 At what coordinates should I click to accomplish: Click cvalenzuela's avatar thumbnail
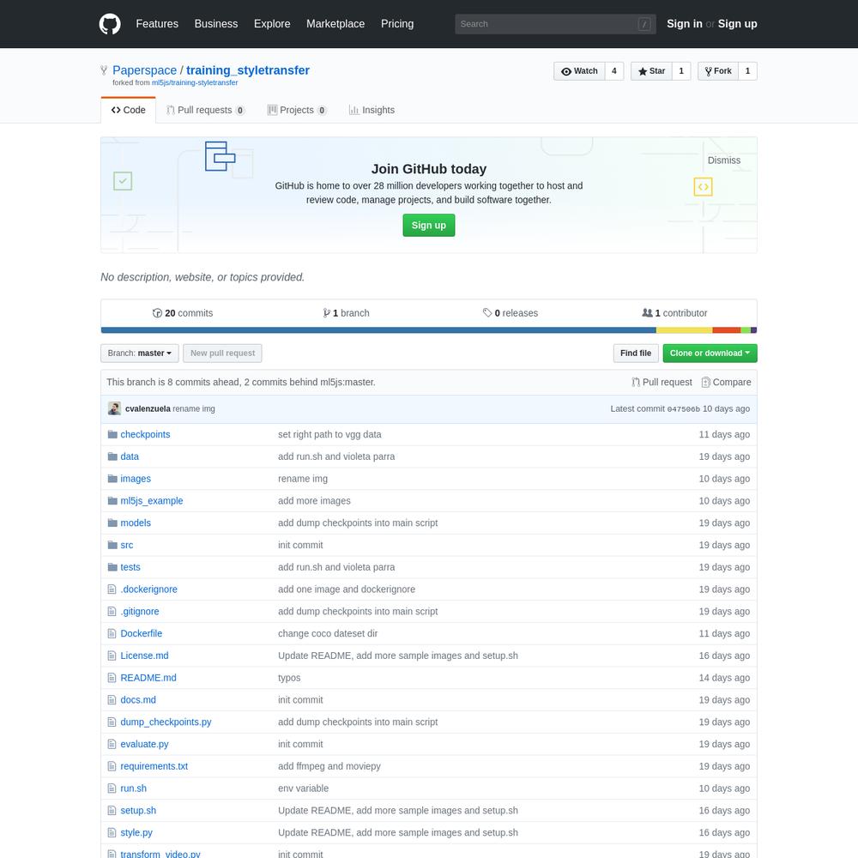114,408
